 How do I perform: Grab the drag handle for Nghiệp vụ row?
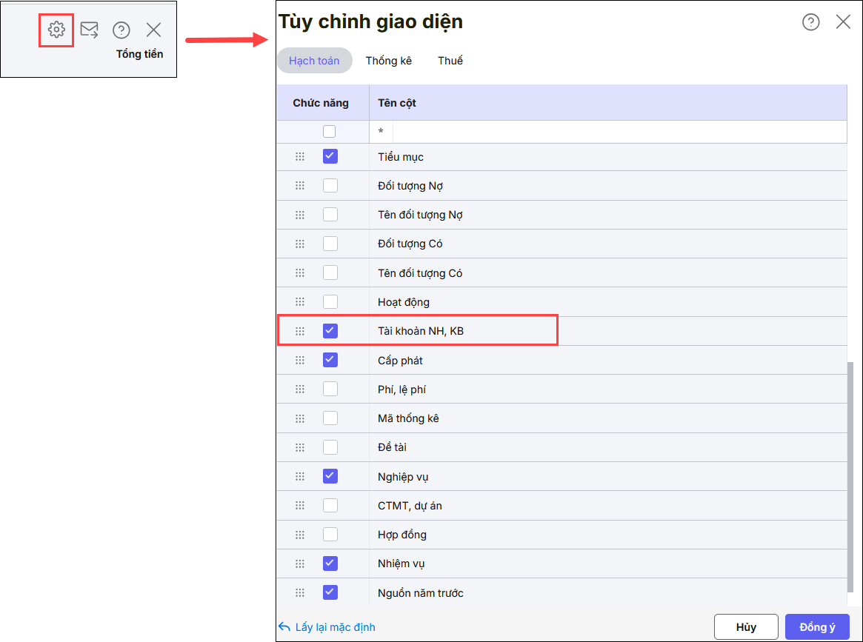point(300,476)
